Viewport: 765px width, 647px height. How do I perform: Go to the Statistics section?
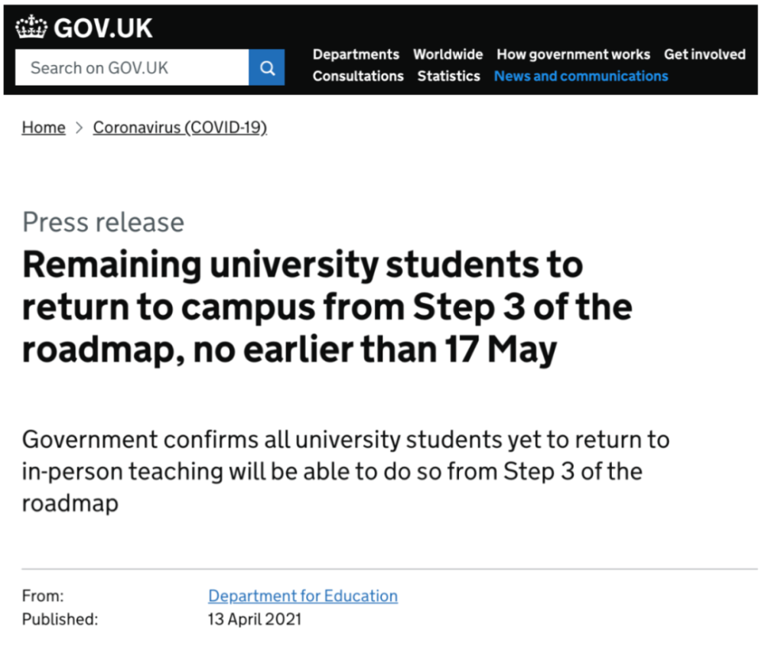coord(449,76)
